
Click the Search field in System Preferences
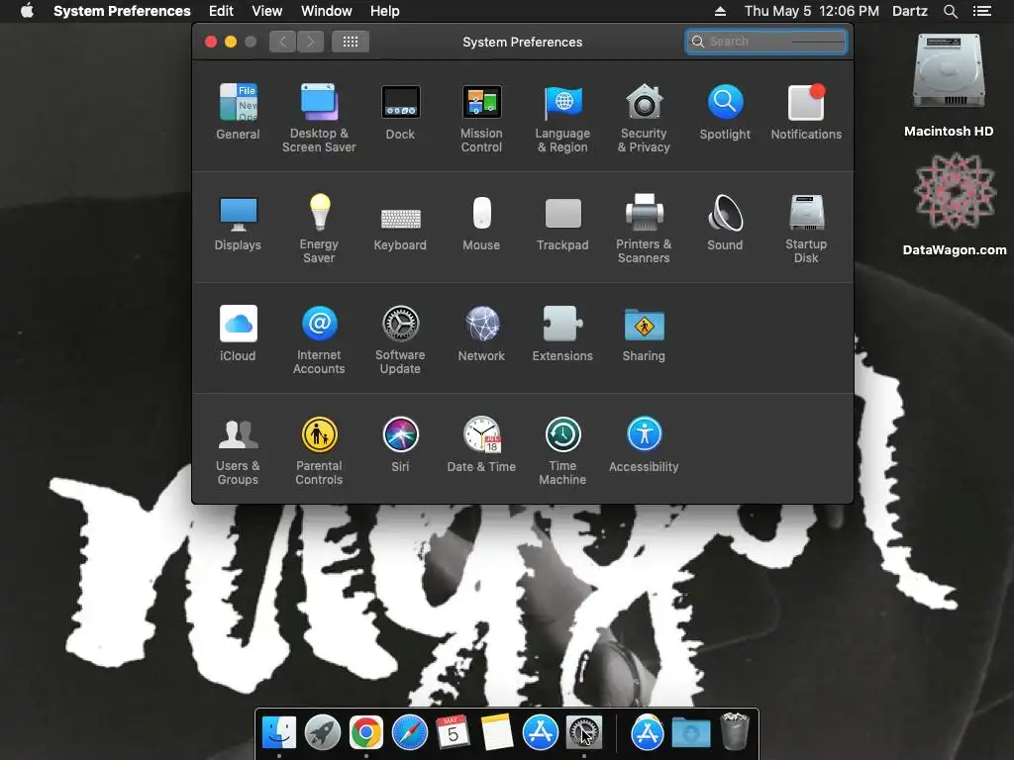766,42
